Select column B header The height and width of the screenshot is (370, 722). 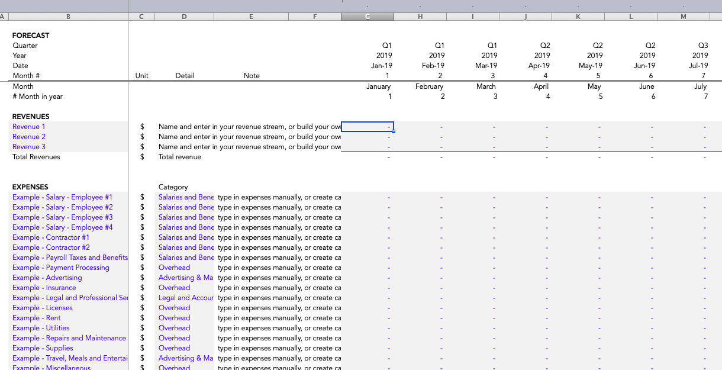(x=68, y=17)
